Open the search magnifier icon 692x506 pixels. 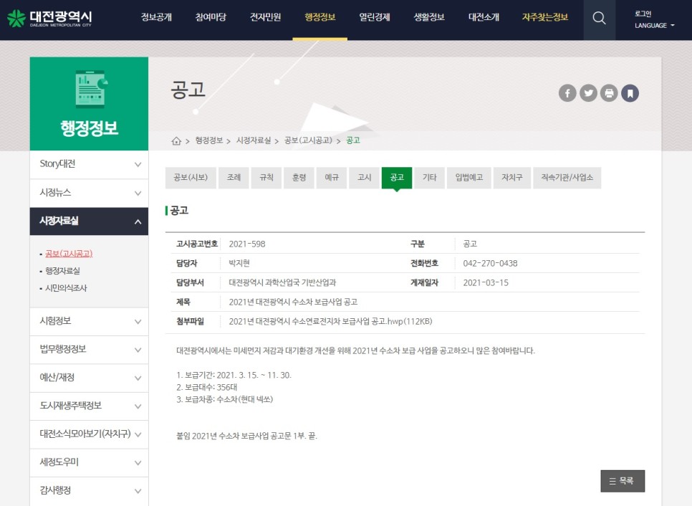(x=599, y=19)
